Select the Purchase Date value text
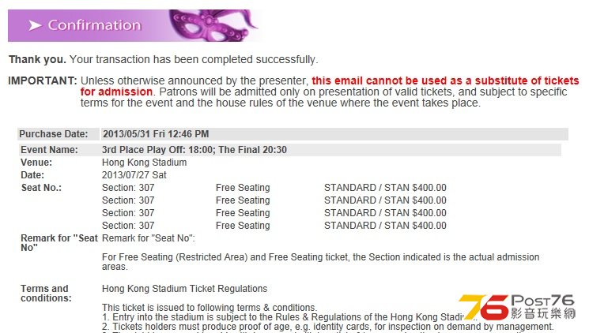This screenshot has width=589, height=333. 156,134
